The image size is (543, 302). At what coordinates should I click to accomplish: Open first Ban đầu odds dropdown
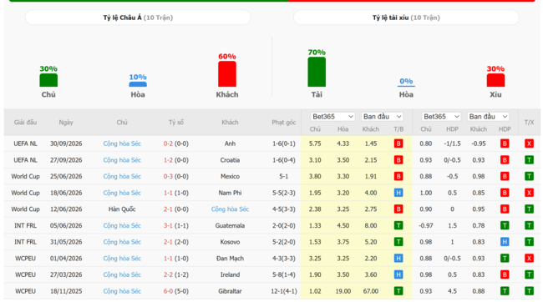tap(382, 117)
